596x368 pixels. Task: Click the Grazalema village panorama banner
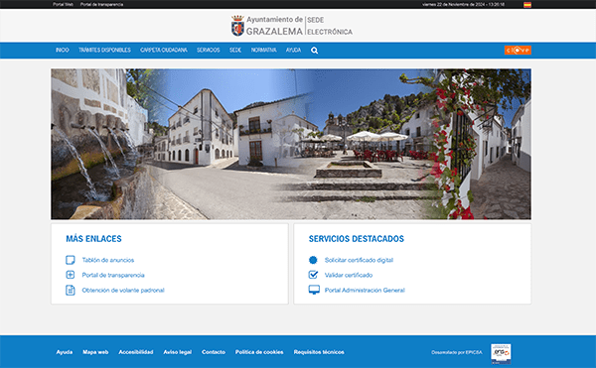coord(291,144)
